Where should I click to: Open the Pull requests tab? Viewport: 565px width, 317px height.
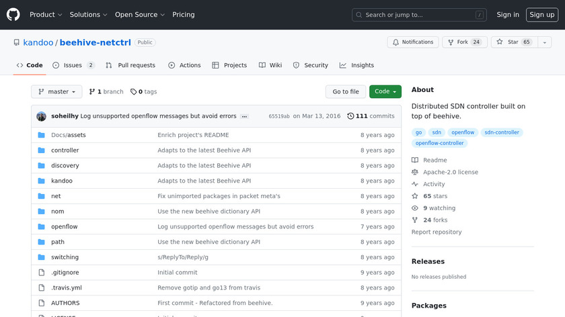tap(130, 65)
